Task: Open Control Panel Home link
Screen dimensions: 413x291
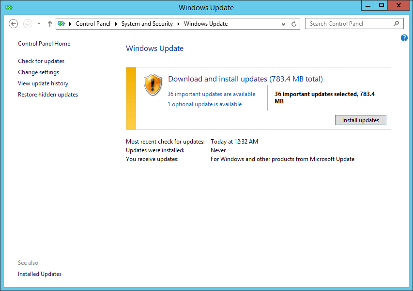Action: coord(44,44)
